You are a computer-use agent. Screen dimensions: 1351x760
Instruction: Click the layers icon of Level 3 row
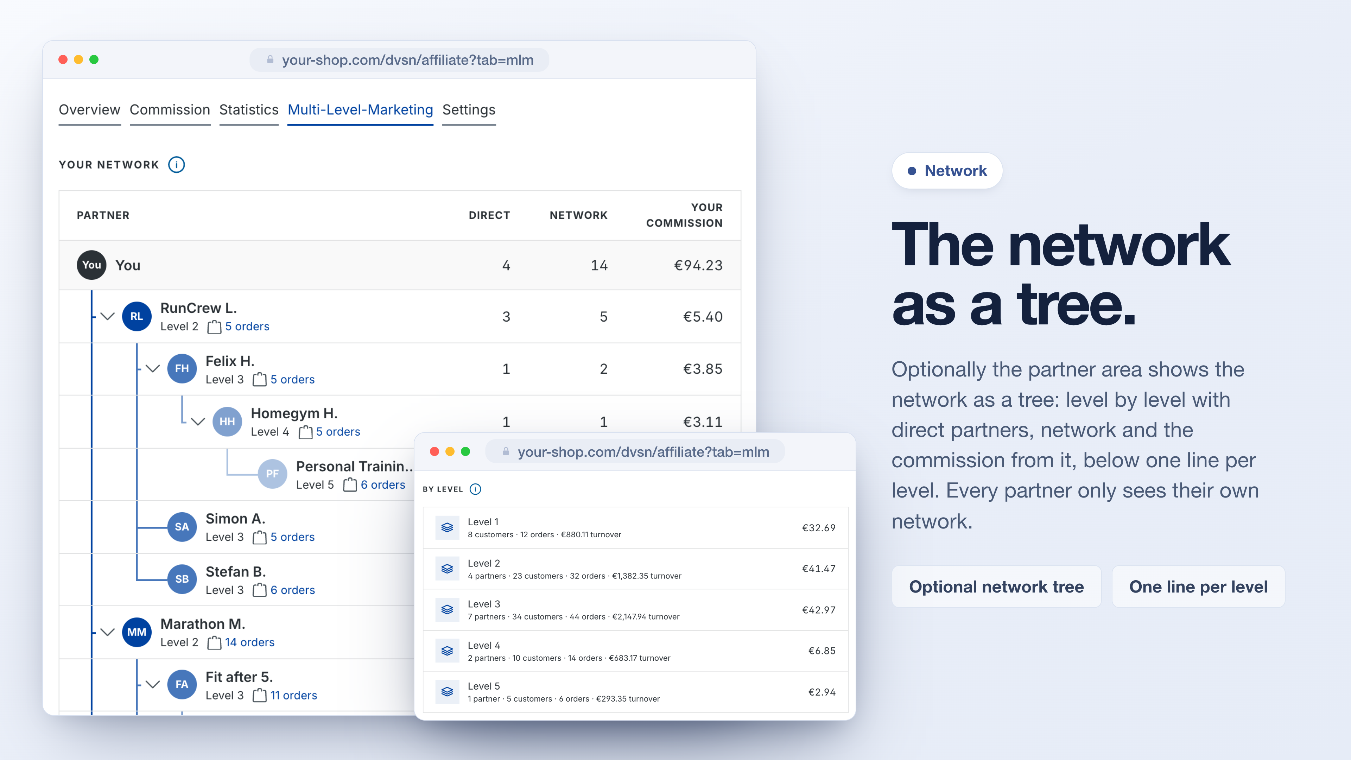pos(448,609)
